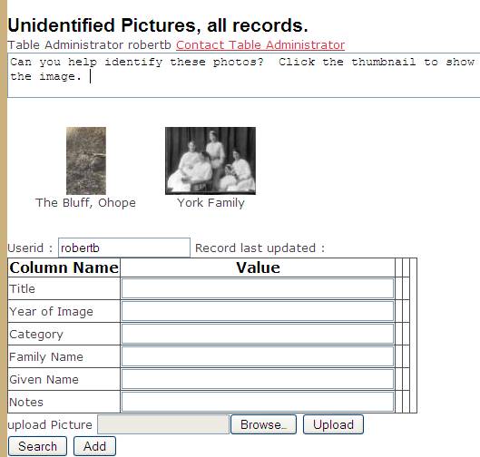Click the Title value input box
The height and width of the screenshot is (457, 480).
[258, 288]
